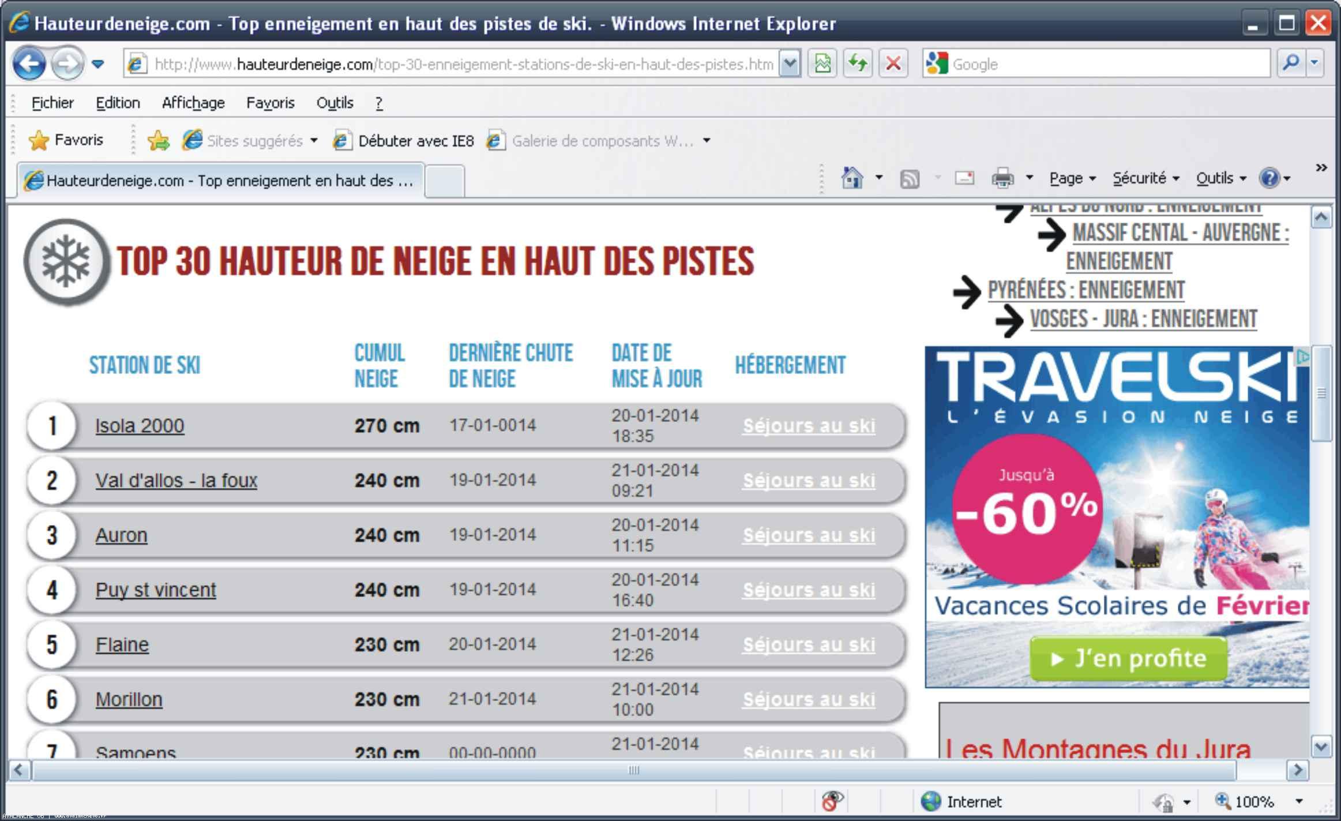Add to favorites bar star icon
The width and height of the screenshot is (1341, 821).
158,140
